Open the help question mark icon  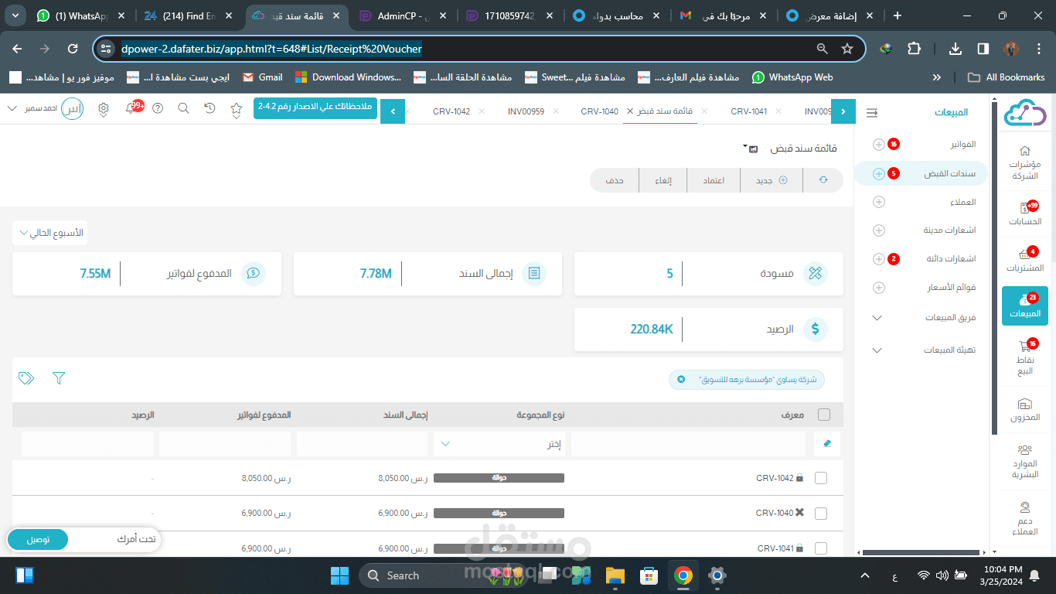pos(158,109)
